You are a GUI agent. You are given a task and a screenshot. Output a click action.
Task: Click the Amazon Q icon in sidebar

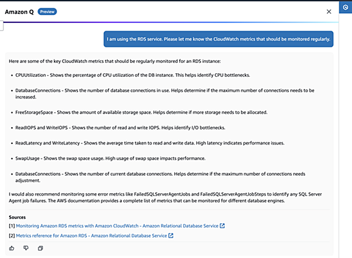click(x=345, y=7)
